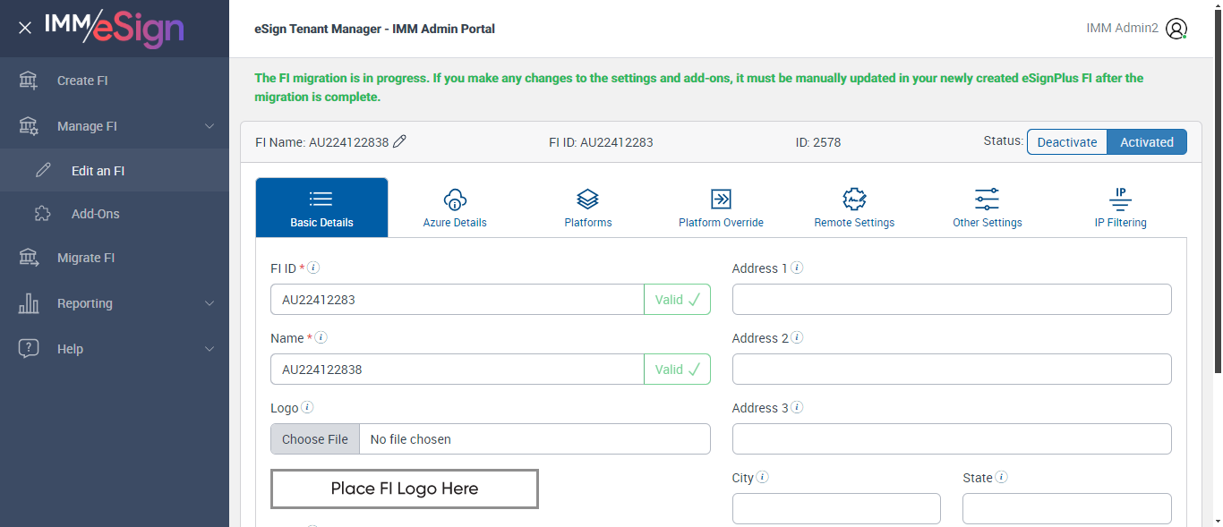Switch to the IP Filtering tab
Image resolution: width=1223 pixels, height=527 pixels.
(1120, 208)
